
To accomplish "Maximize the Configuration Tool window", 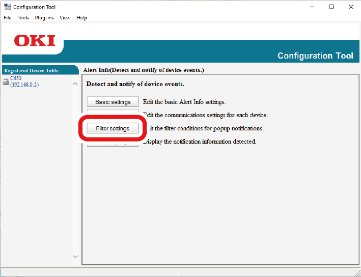I will pyautogui.click(x=331, y=7).
